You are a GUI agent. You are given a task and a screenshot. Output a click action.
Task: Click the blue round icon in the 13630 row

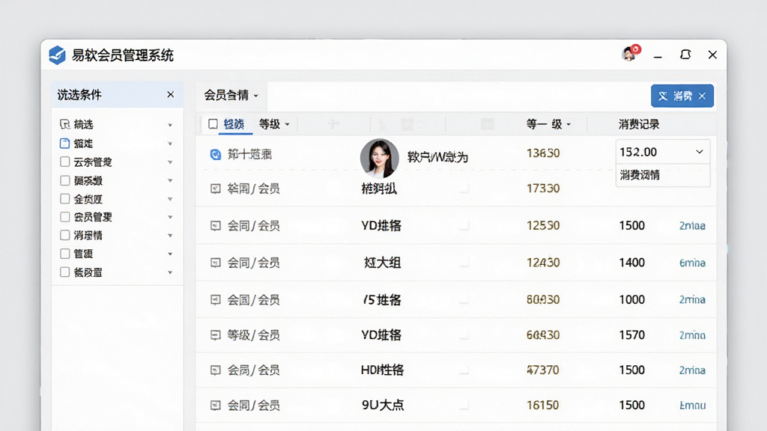coord(215,154)
